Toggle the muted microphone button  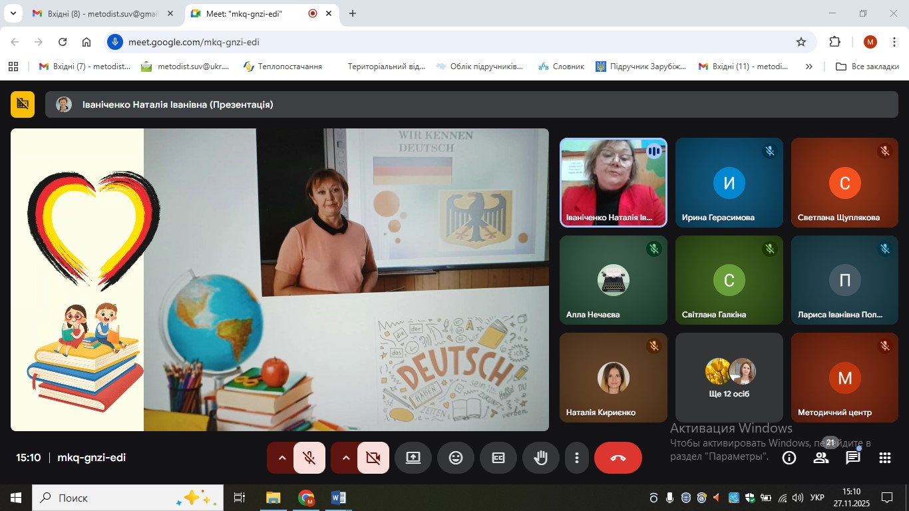coord(309,458)
